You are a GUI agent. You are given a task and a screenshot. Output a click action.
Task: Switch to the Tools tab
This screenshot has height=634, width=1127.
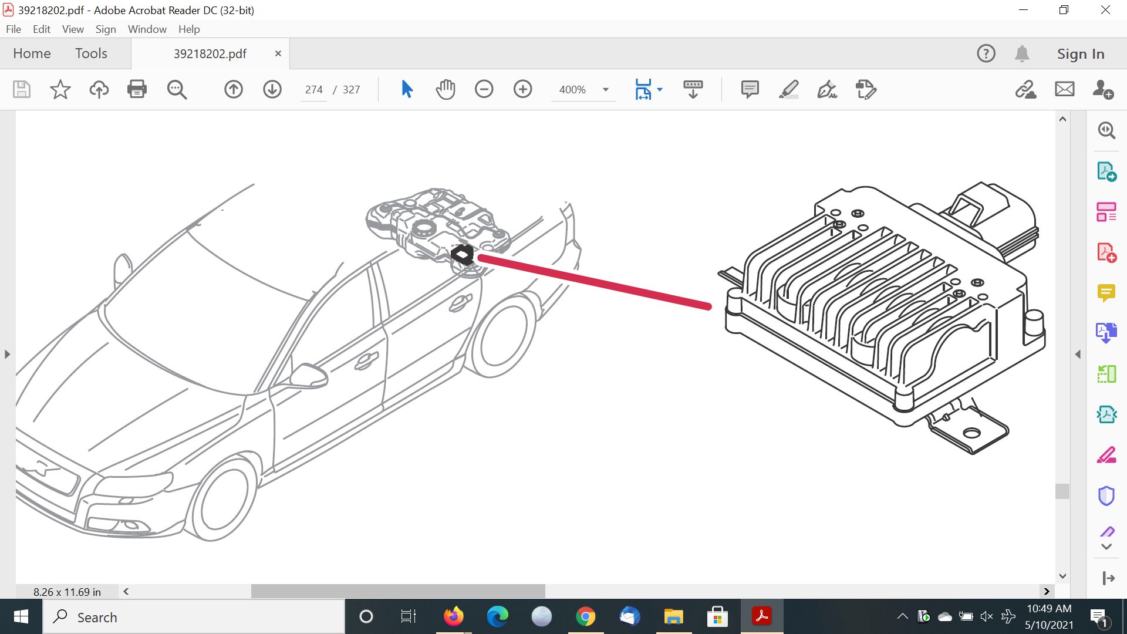point(91,53)
